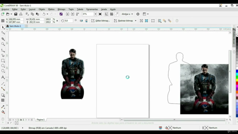Open the Editar menu
This screenshot has width=238, height=134.
click(15, 9)
